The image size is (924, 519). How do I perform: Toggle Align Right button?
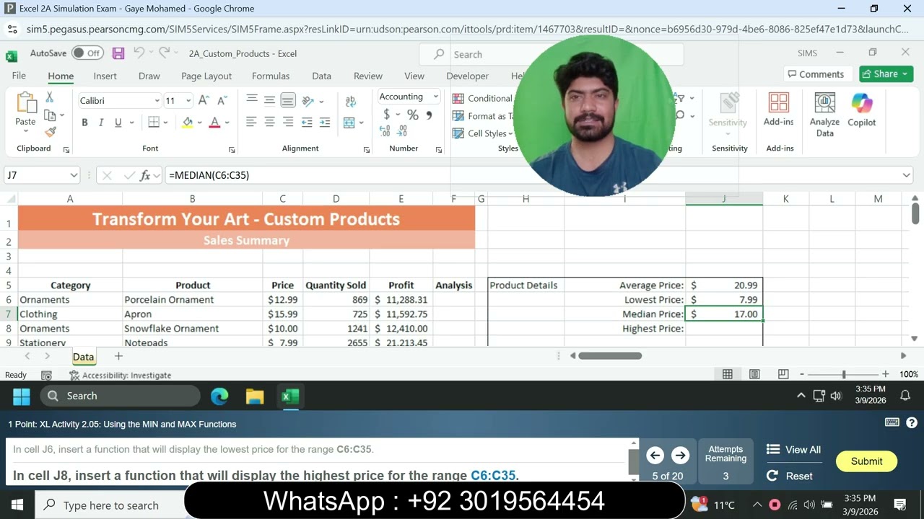click(287, 123)
